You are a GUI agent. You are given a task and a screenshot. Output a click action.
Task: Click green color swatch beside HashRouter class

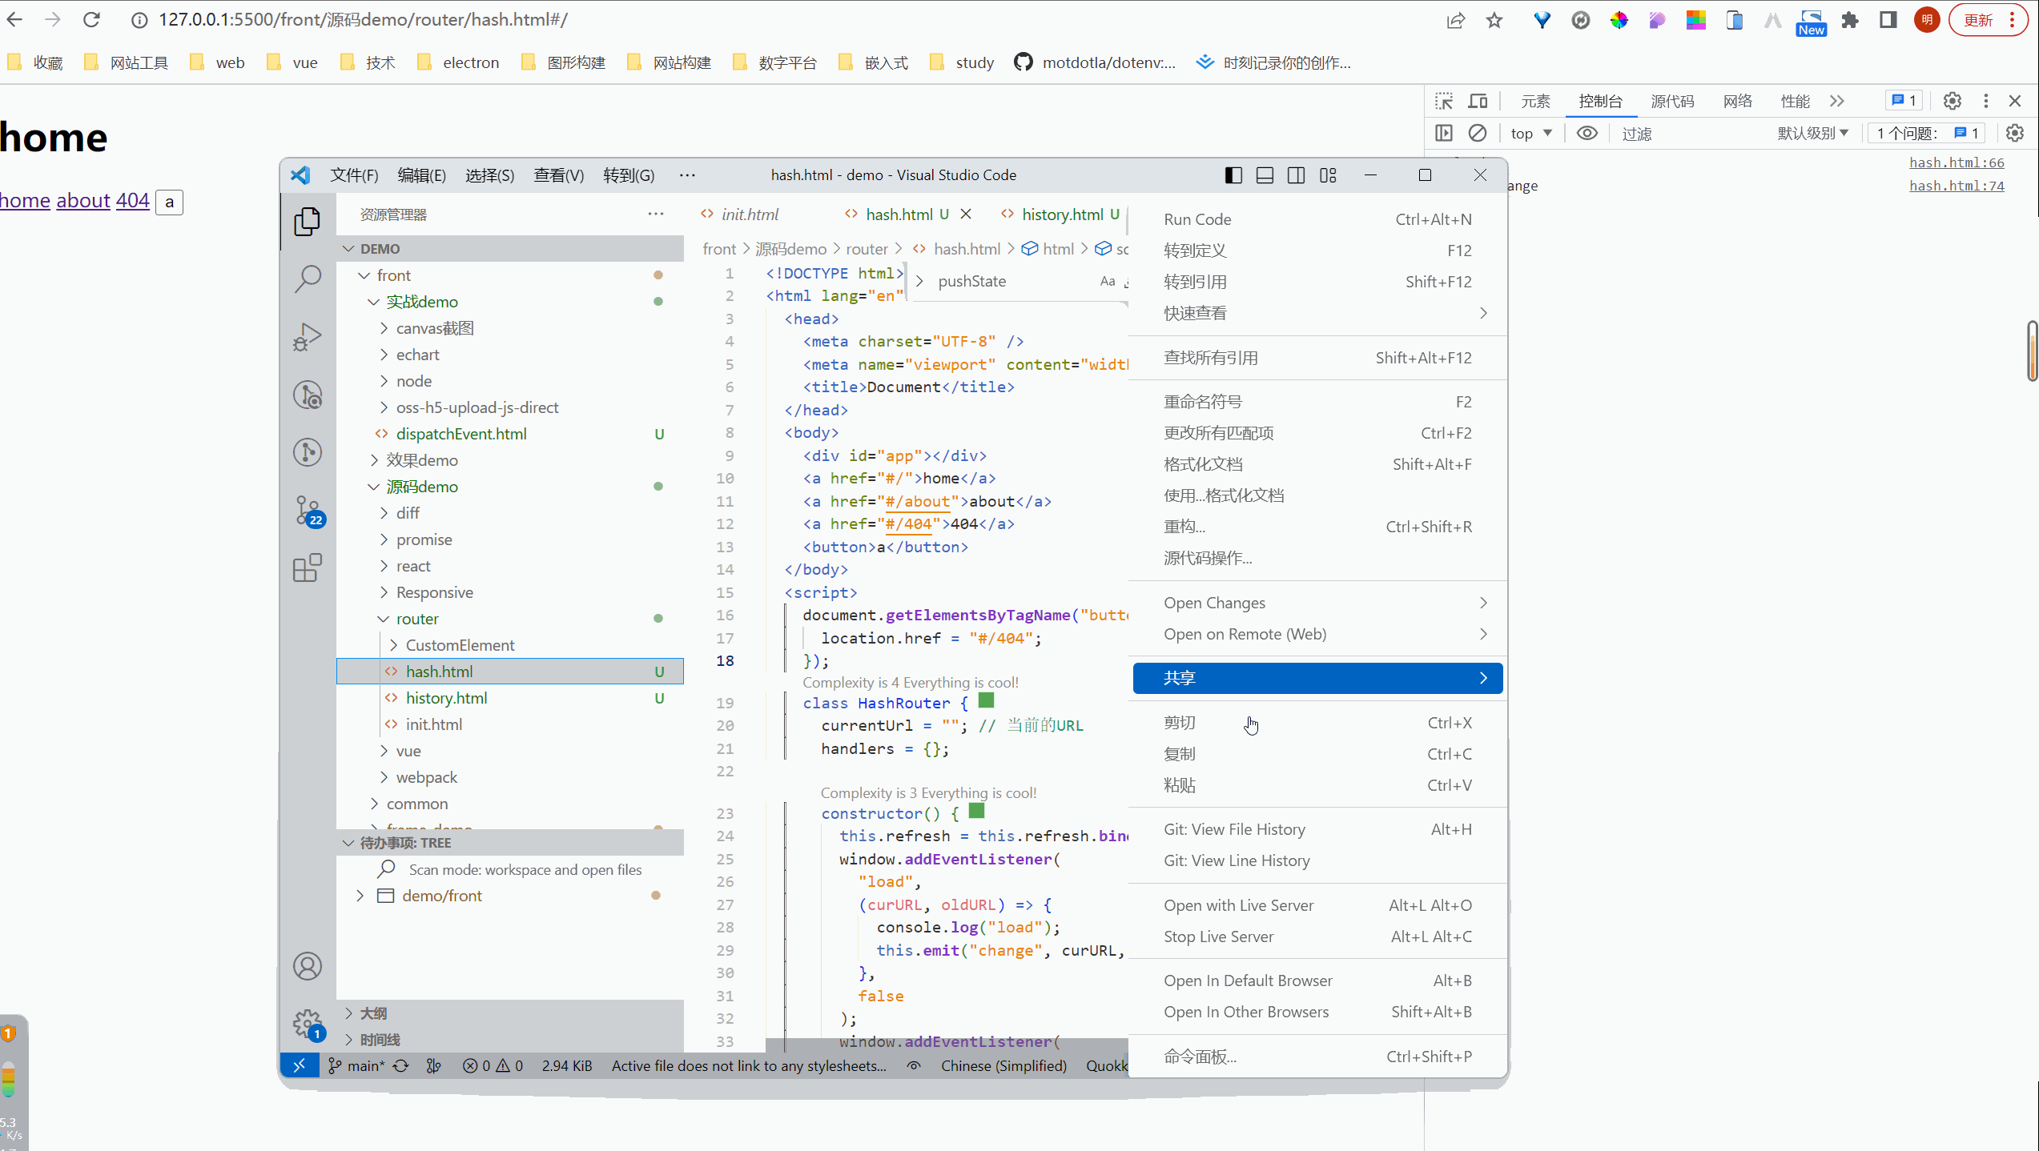[x=987, y=701]
